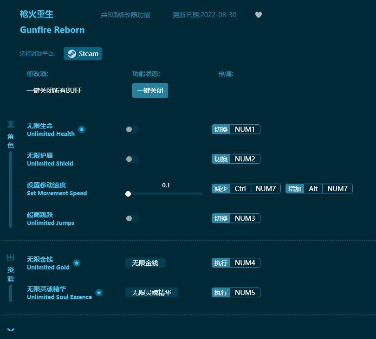This screenshot has height=339, width=376.
Task: Click the Movement Speed slider handle
Action: coord(128,194)
